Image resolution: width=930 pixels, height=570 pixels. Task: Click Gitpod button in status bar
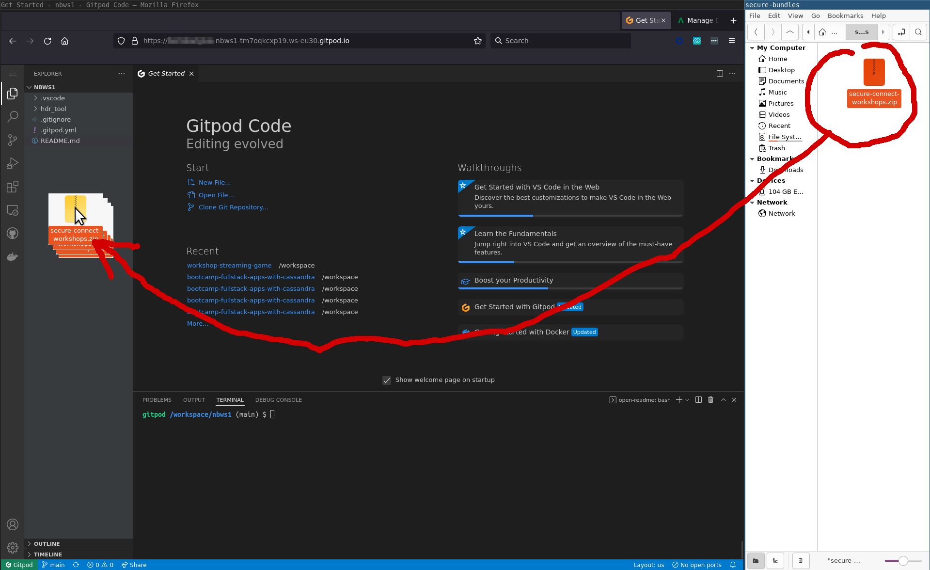point(19,565)
